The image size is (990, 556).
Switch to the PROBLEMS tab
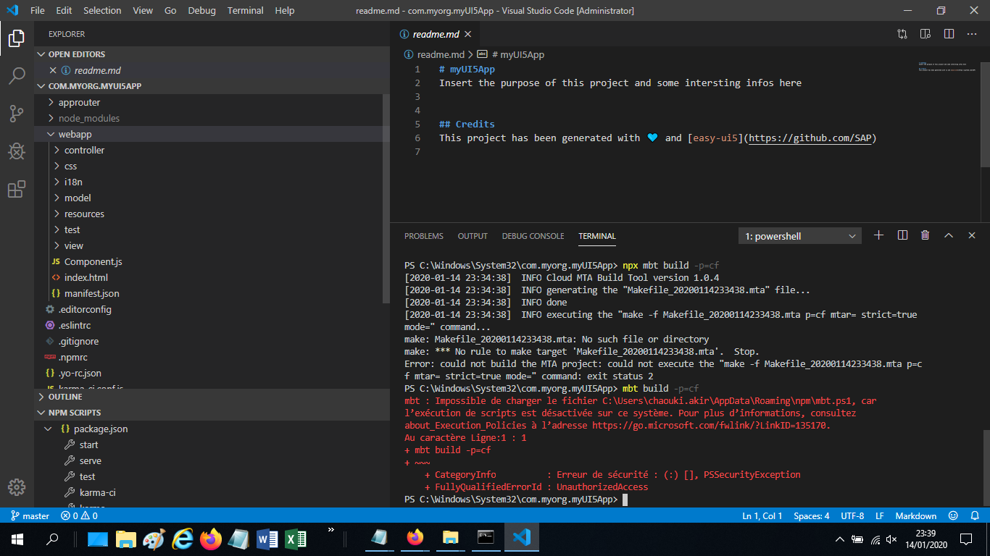424,235
